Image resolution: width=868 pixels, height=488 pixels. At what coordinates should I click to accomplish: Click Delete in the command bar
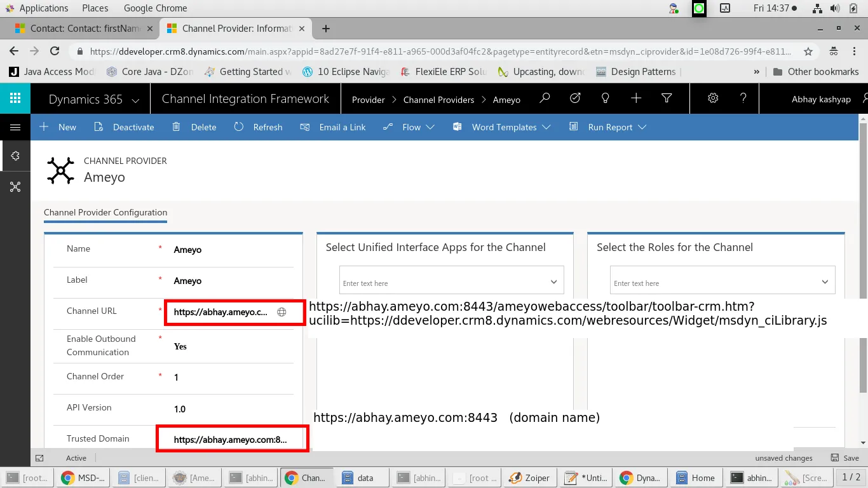(x=194, y=127)
